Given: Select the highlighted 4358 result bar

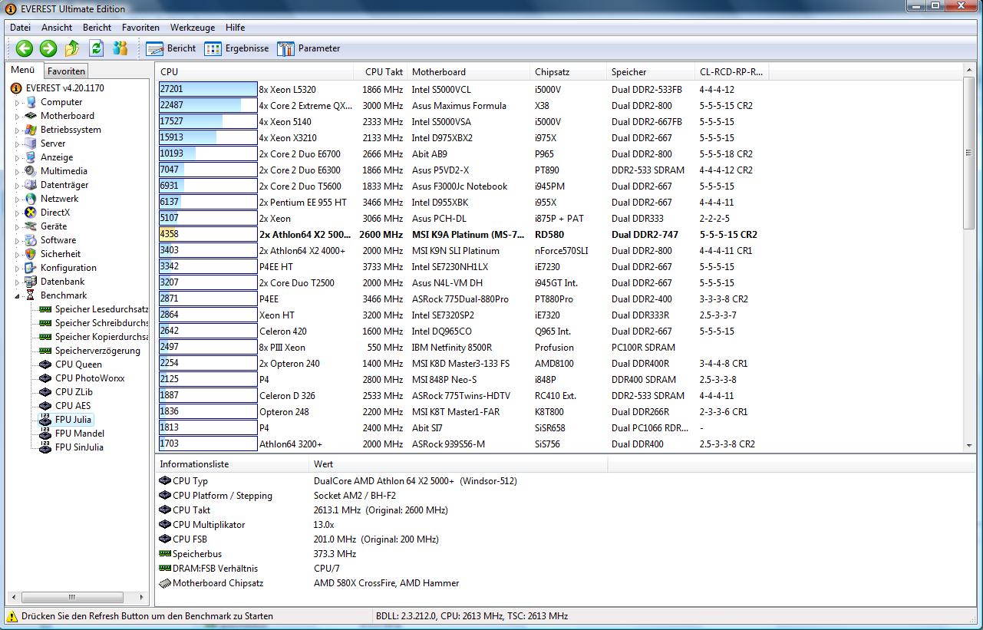Looking at the screenshot, I should click(x=208, y=234).
